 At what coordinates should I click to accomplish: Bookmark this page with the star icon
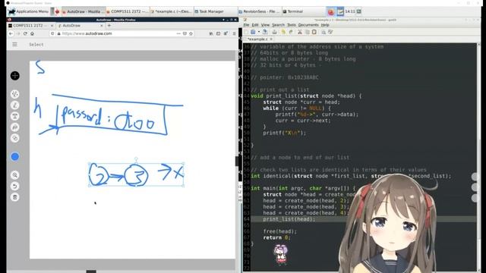[x=191, y=33]
